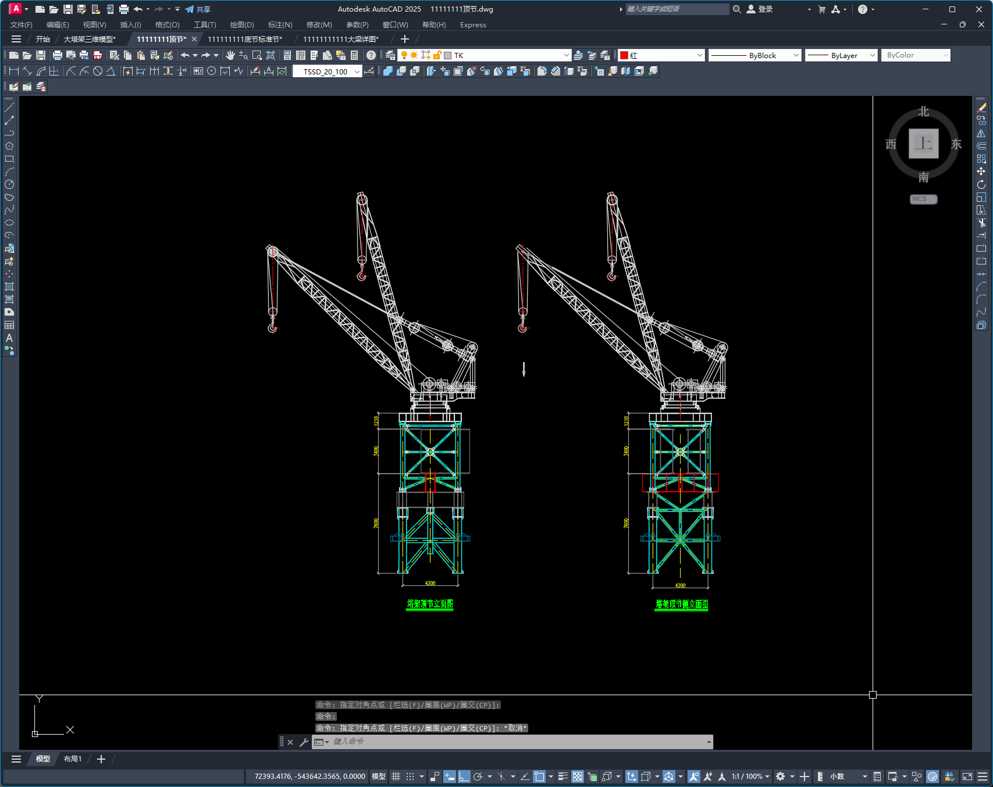993x787 pixels.
Task: Select the Linear dimension tool
Action: click(x=14, y=71)
